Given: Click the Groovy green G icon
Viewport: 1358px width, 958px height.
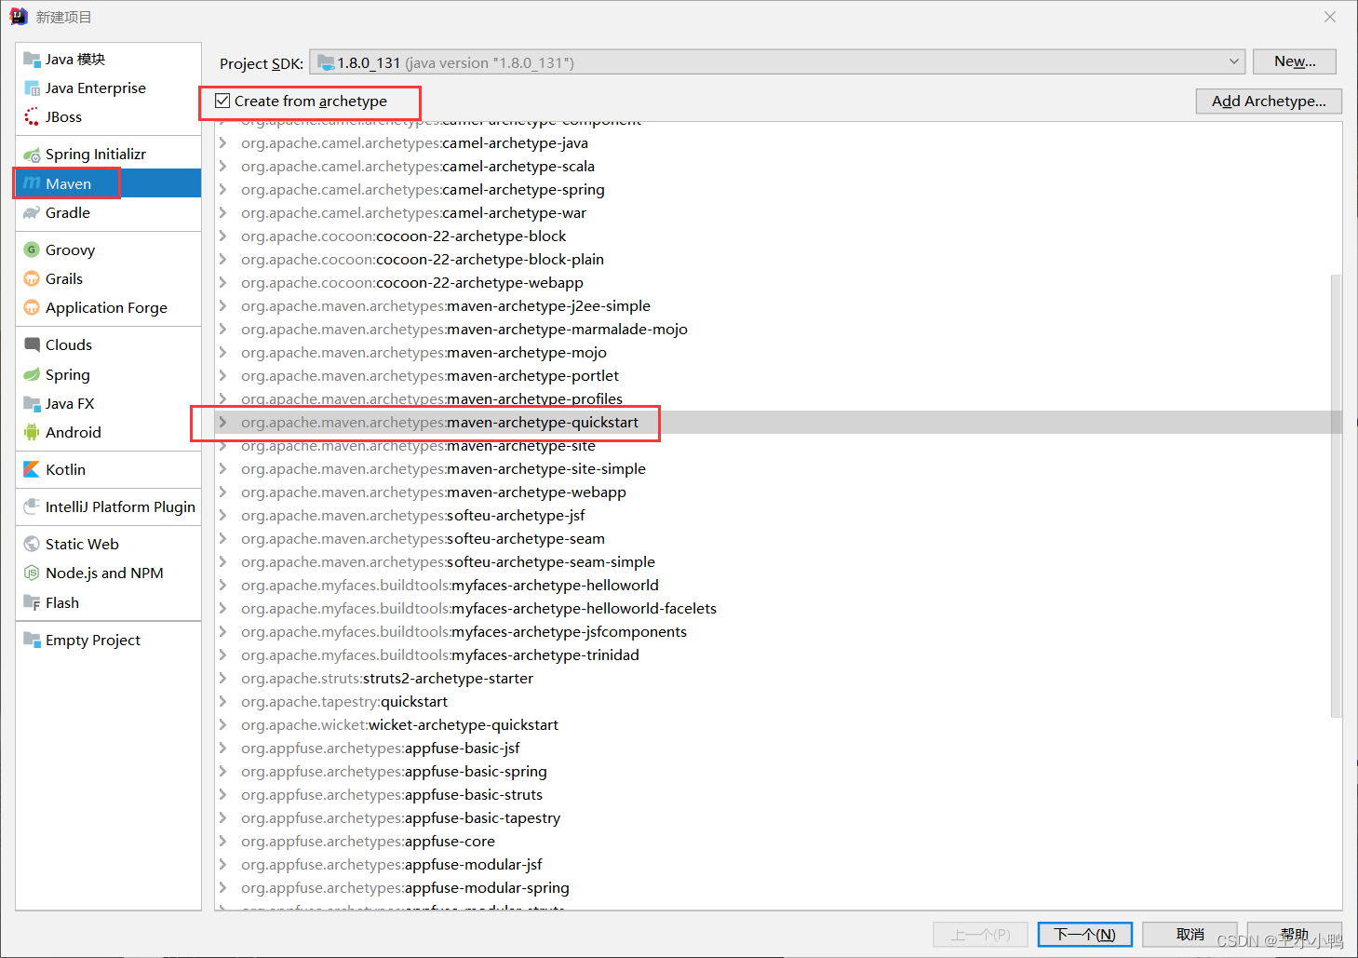Looking at the screenshot, I should click(32, 250).
